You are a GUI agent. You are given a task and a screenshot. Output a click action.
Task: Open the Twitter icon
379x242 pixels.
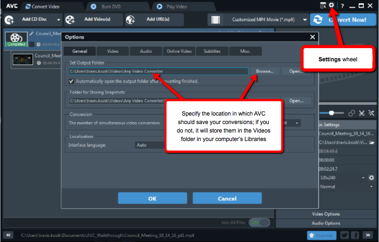pyautogui.click(x=344, y=235)
